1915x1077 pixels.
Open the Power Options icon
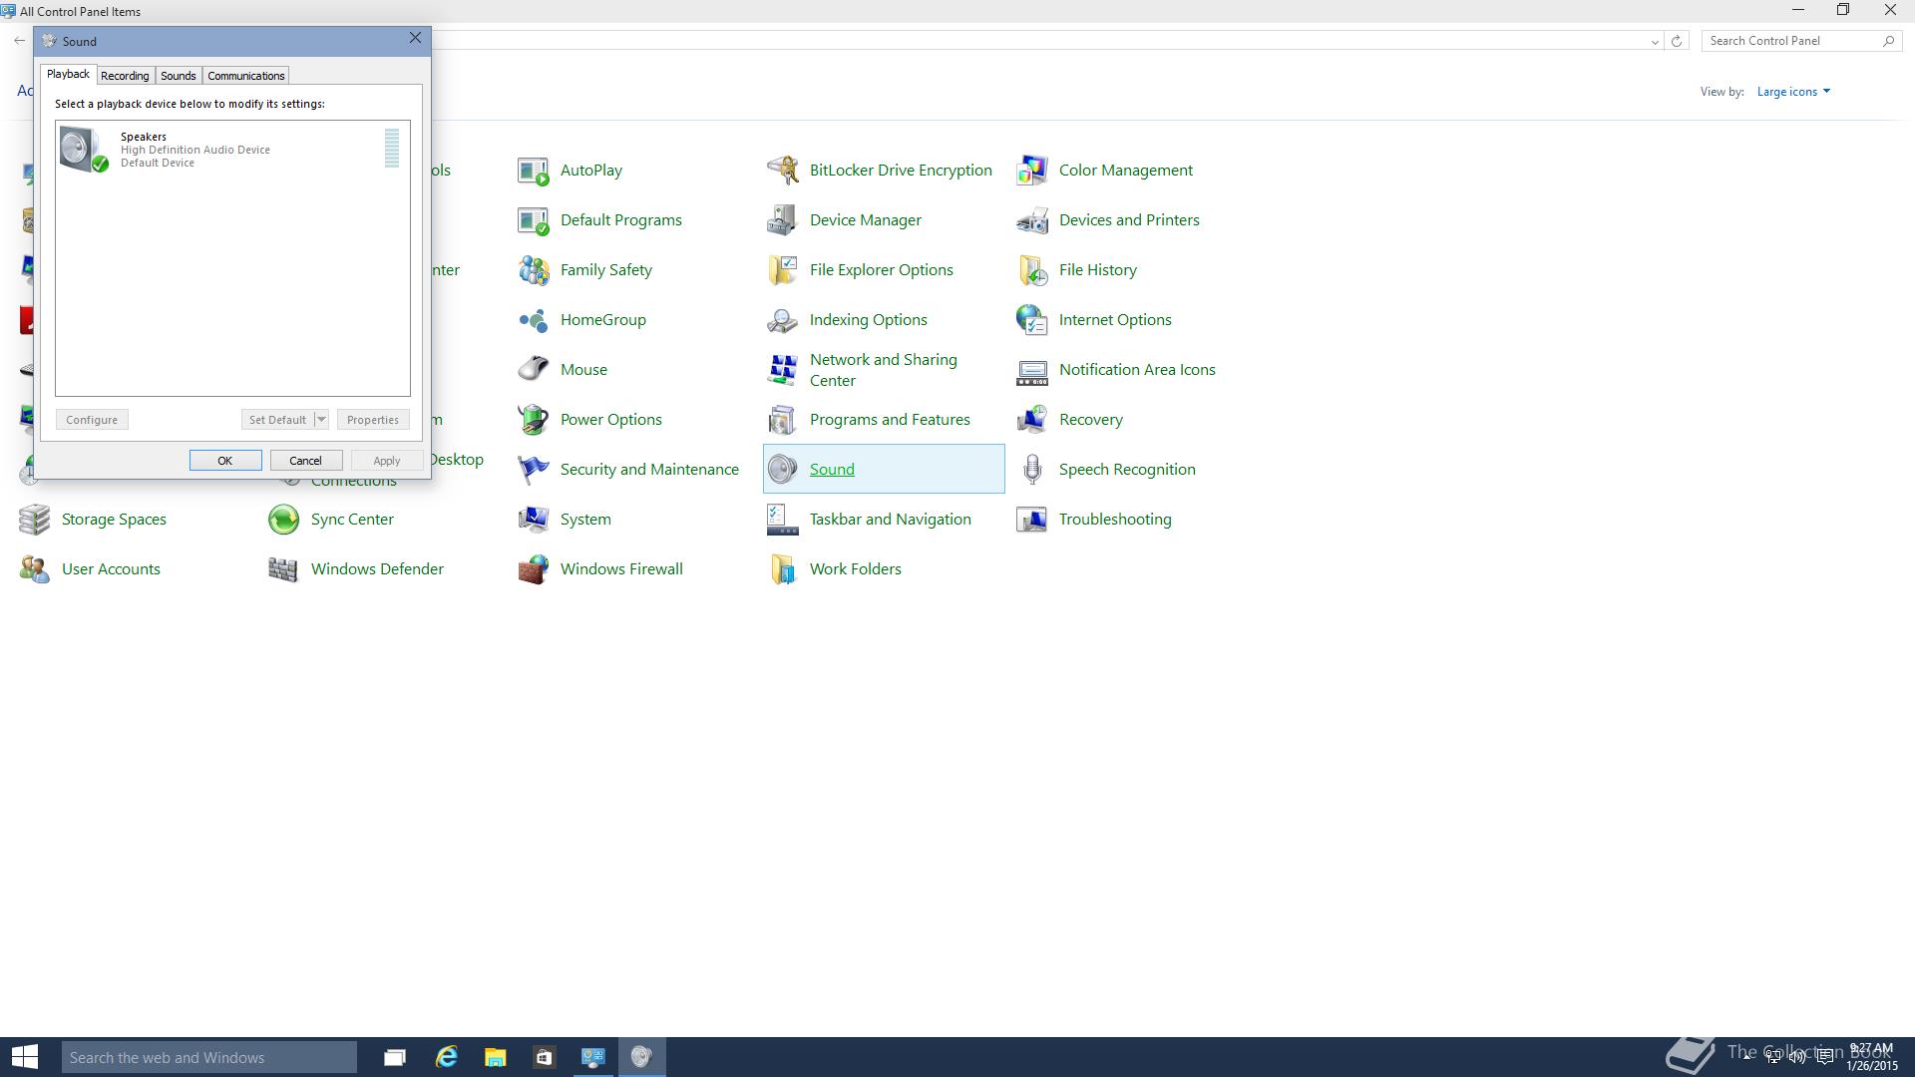(x=534, y=420)
